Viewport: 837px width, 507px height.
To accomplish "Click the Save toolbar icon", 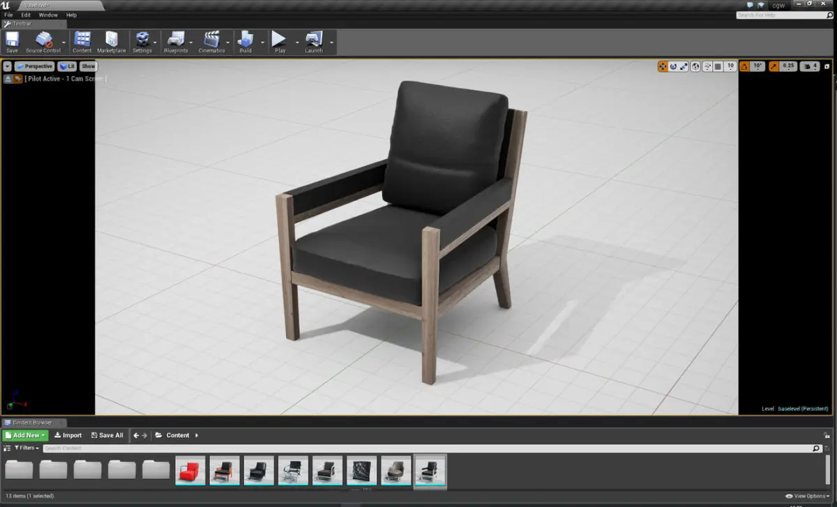I will pos(12,42).
